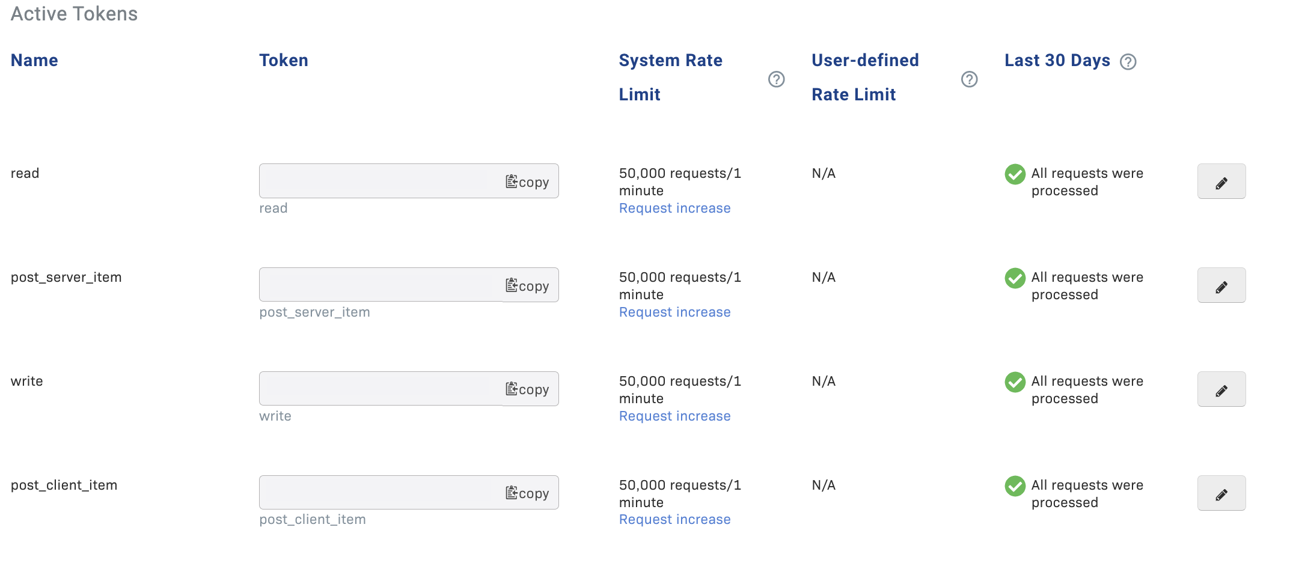1290x572 pixels.
Task: Click green check status icon for read
Action: (1015, 174)
